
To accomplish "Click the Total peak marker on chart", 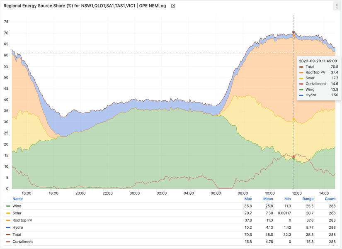I will 293,32.
